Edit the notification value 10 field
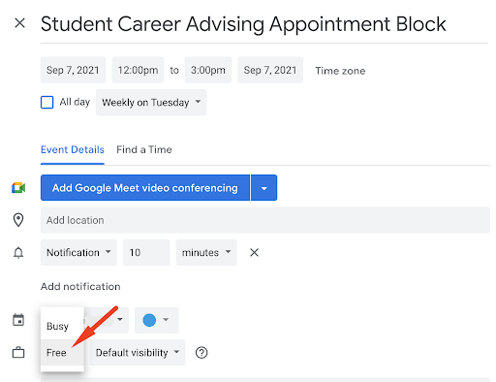Screen dimensions: 496x382 pos(146,252)
